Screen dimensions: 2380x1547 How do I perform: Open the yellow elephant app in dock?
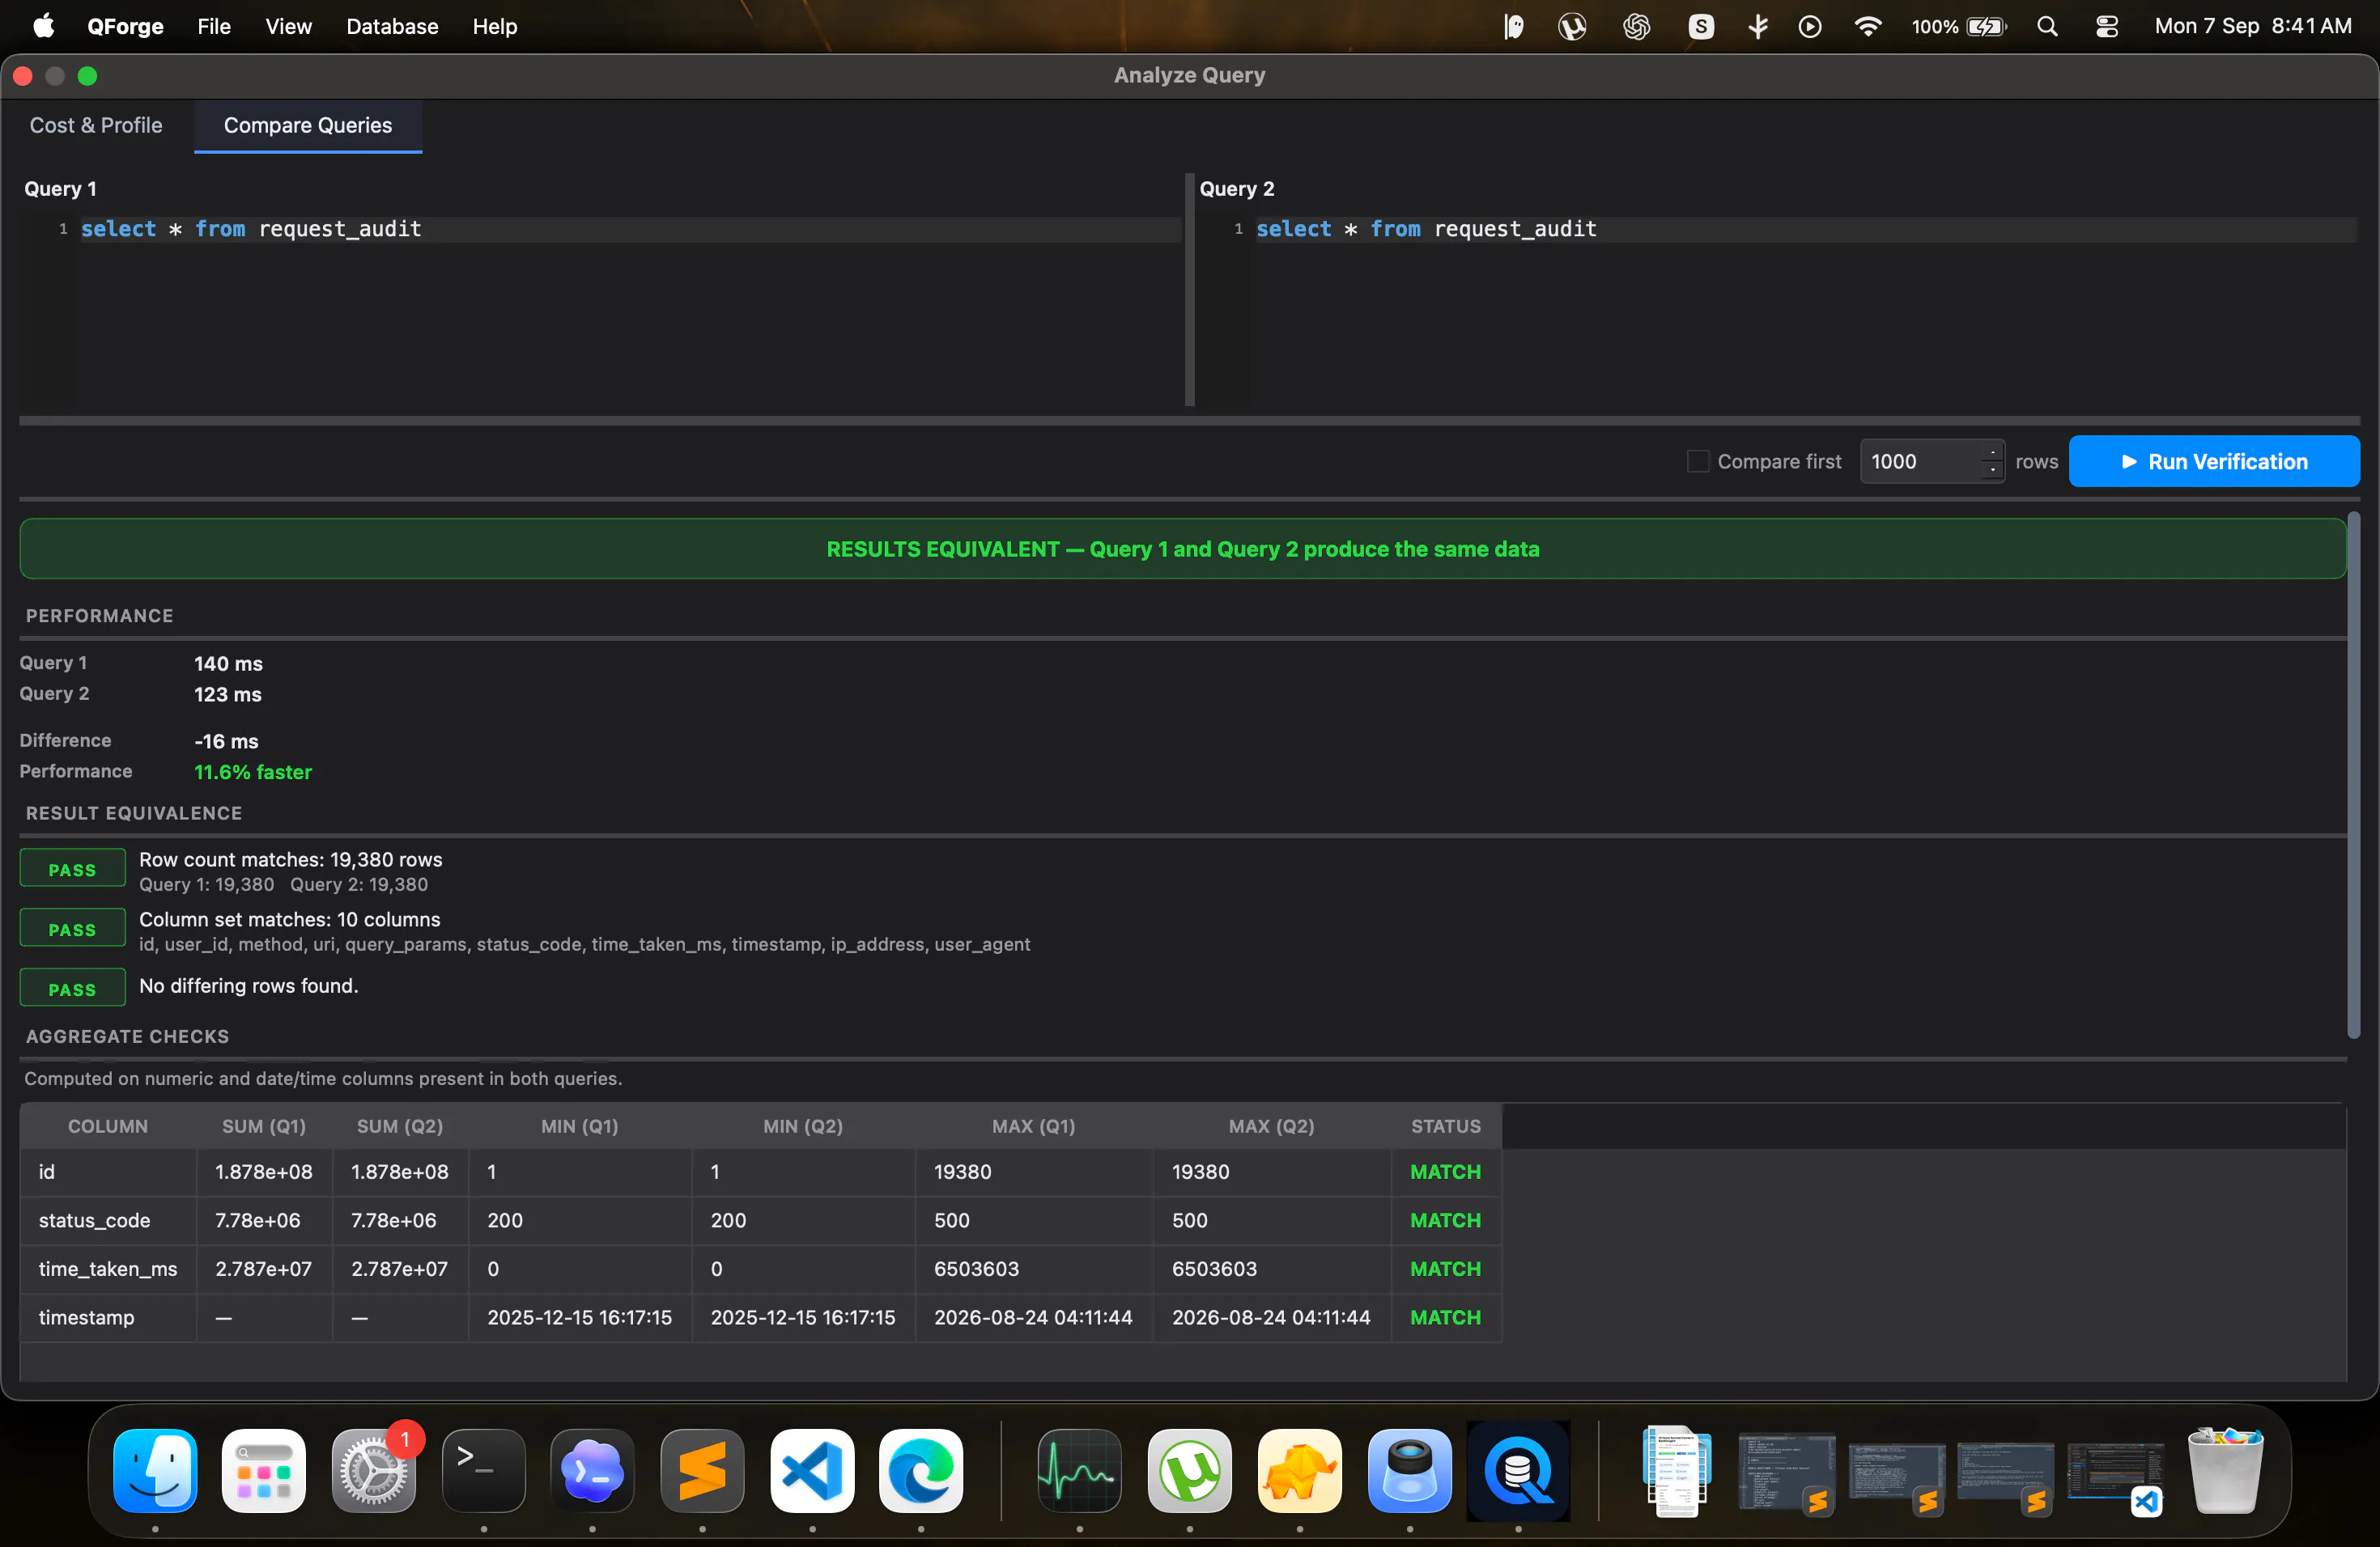point(1300,1470)
